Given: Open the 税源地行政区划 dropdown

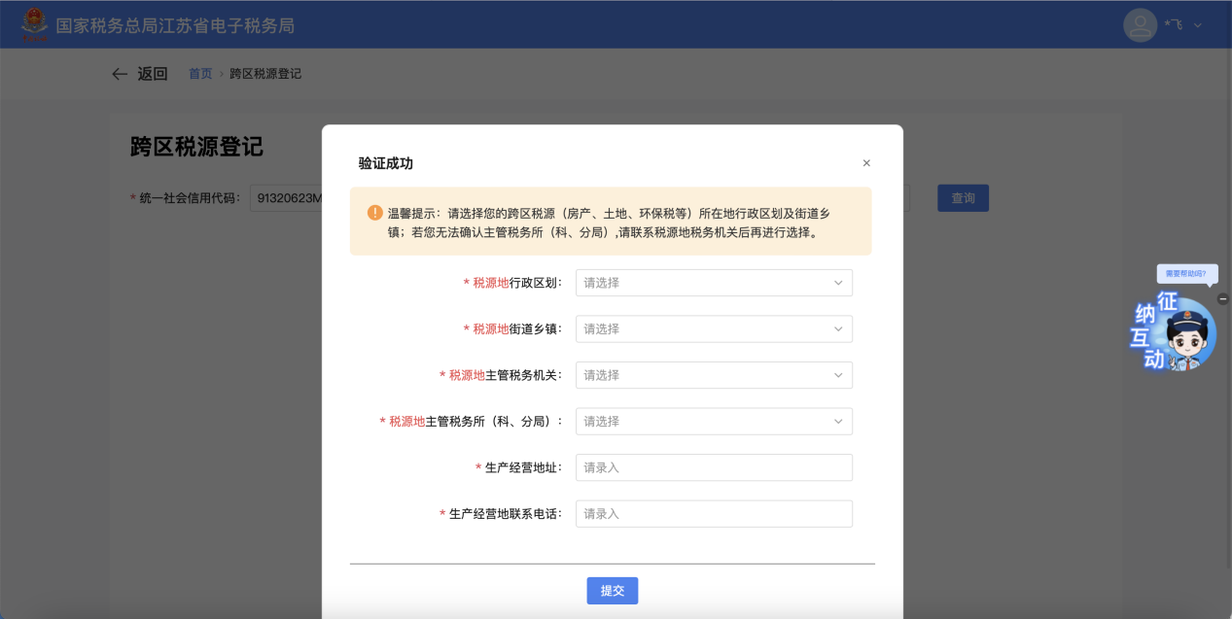Looking at the screenshot, I should [714, 283].
